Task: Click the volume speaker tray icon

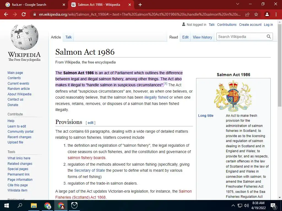Action: point(246,206)
